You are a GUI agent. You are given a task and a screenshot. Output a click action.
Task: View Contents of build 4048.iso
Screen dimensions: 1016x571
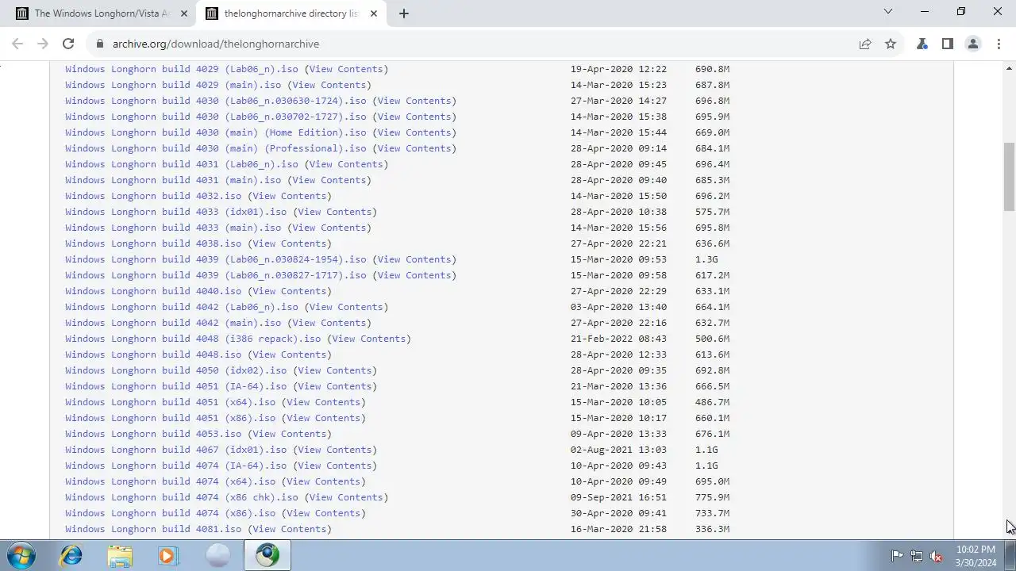pyautogui.click(x=290, y=354)
